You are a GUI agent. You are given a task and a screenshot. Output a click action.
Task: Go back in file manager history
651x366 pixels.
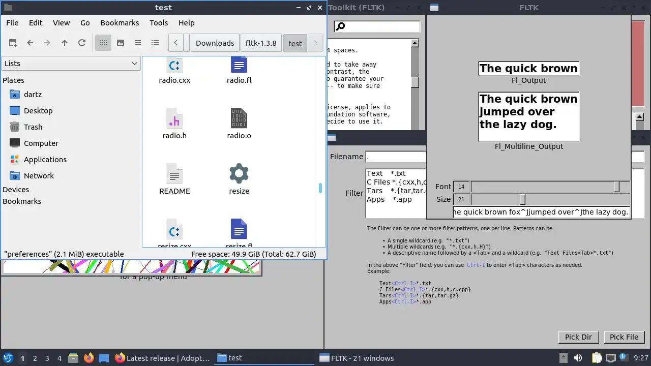(x=30, y=43)
